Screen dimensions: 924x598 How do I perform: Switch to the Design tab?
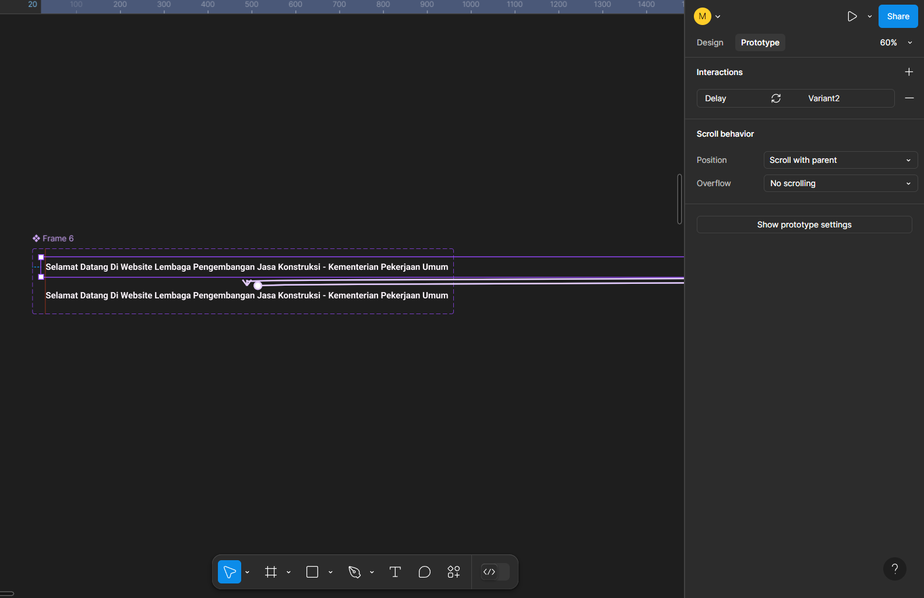[x=710, y=42]
